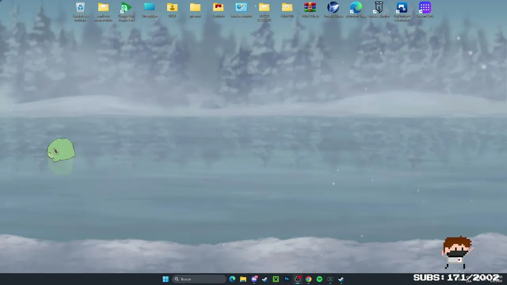Open Discord from the taskbar
Viewport: 507px width, 285px height.
click(254, 279)
